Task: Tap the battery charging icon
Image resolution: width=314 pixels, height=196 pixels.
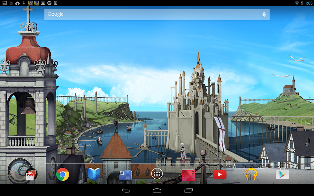Action: click(x=302, y=3)
